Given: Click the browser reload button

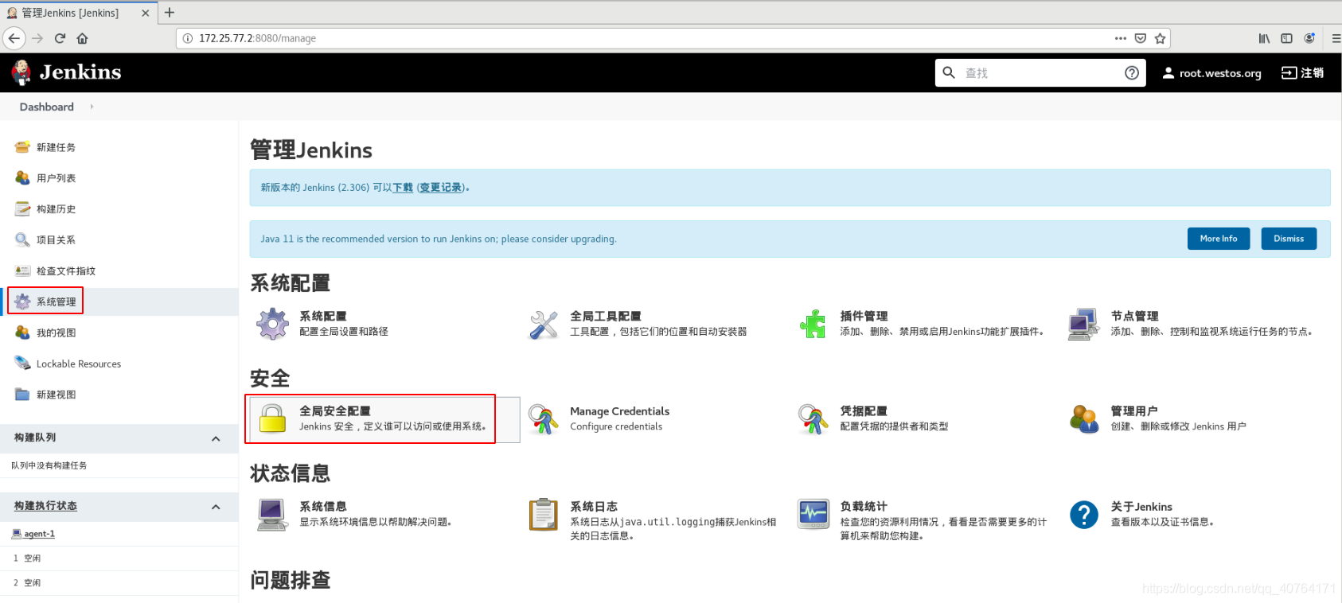Looking at the screenshot, I should coord(60,38).
